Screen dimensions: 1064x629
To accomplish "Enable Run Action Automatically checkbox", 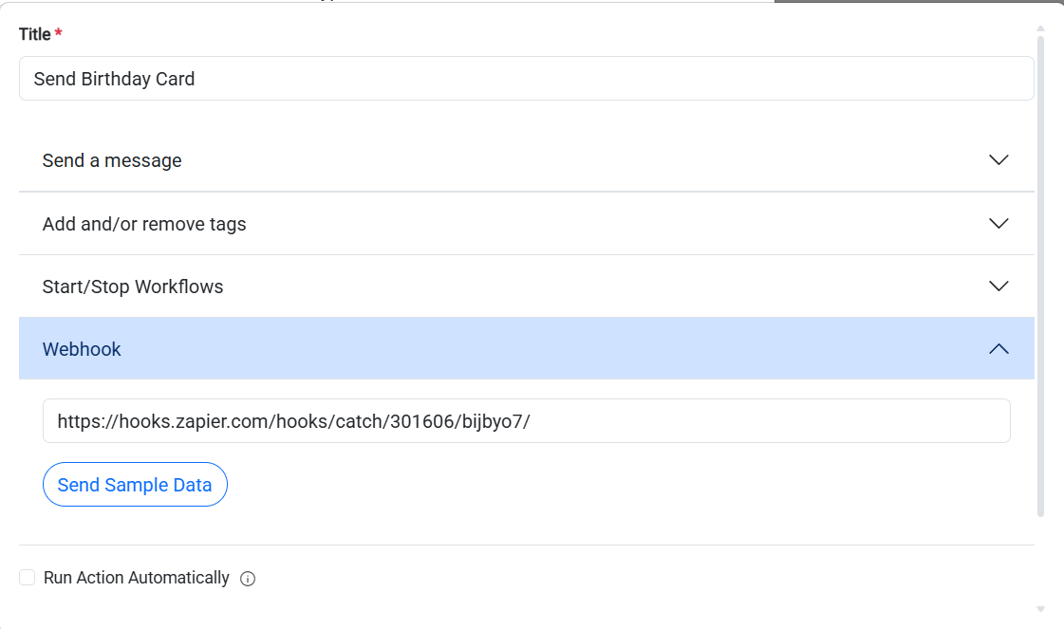I will click(28, 578).
